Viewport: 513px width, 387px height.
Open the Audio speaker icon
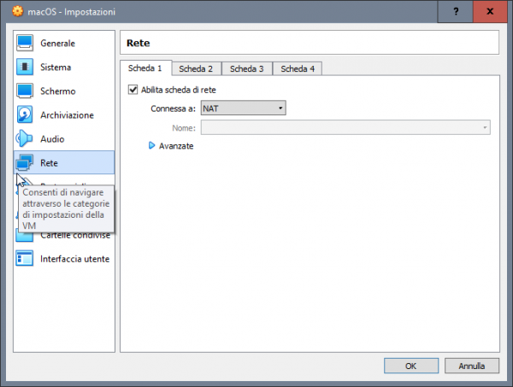click(25, 138)
